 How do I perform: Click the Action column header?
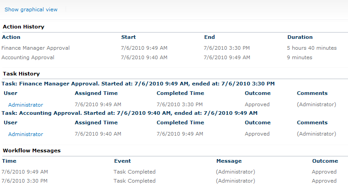[x=11, y=37]
